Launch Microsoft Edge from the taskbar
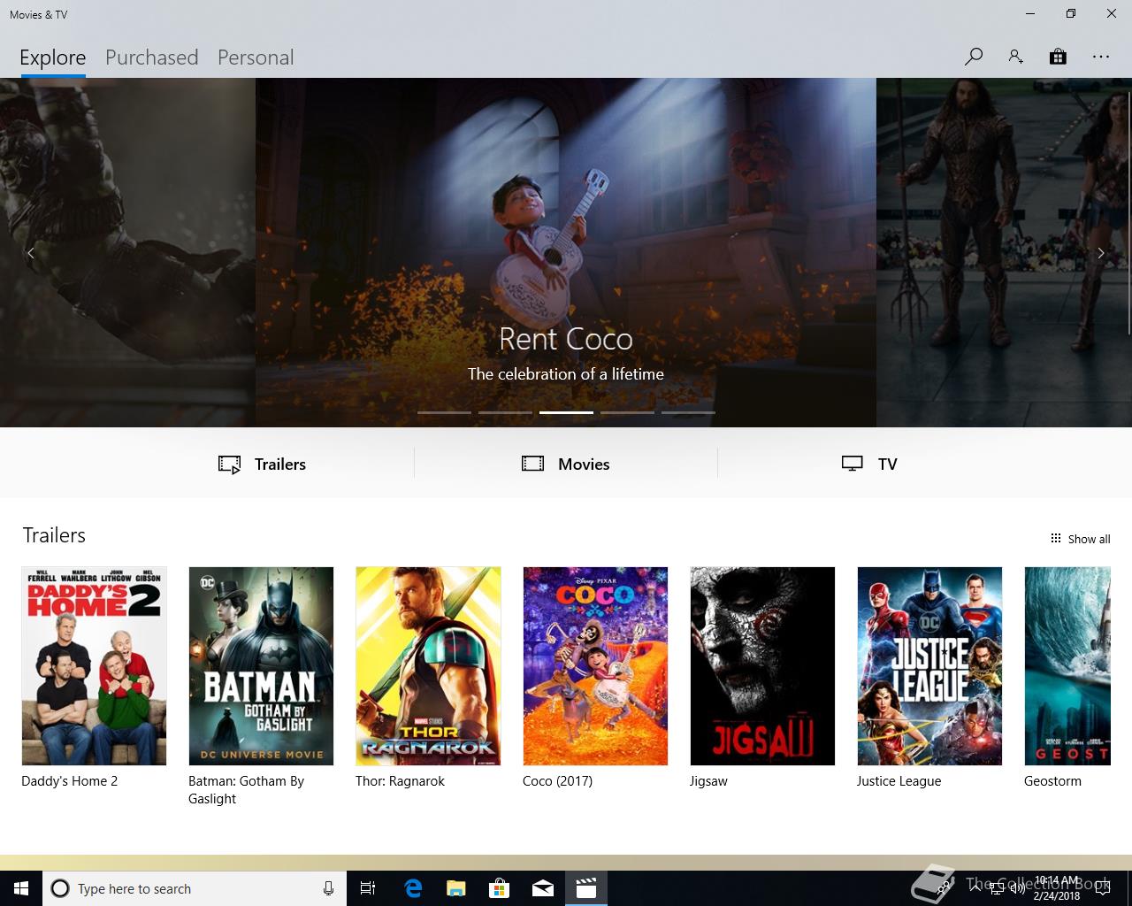Image resolution: width=1132 pixels, height=906 pixels. 412,888
